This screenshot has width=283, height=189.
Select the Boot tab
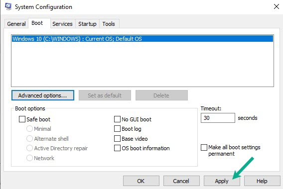pyautogui.click(x=37, y=23)
